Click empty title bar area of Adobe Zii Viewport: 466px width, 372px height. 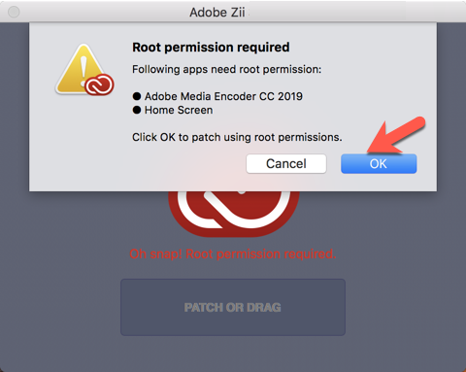356,12
